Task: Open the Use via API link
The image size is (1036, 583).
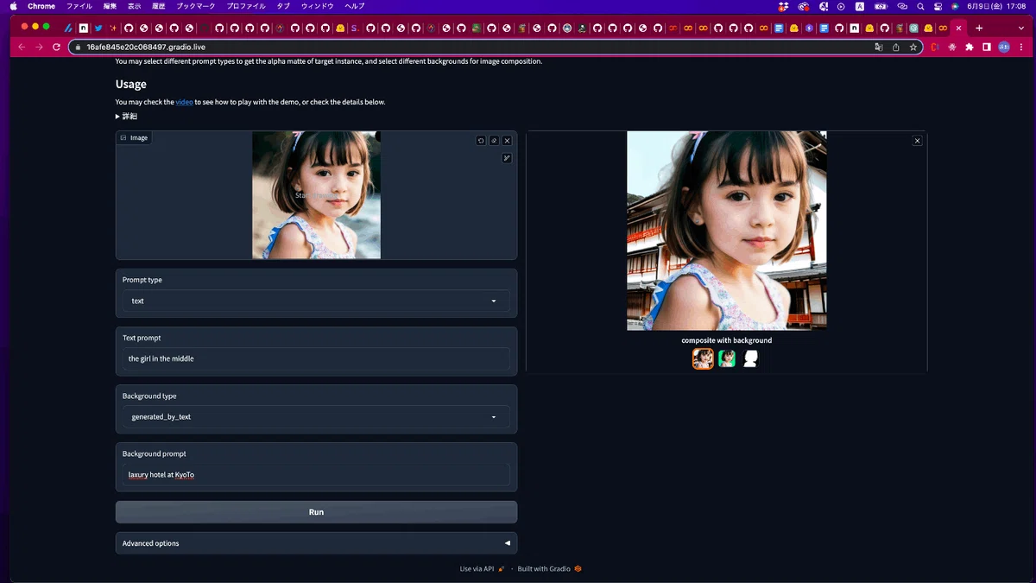Action: click(482, 568)
